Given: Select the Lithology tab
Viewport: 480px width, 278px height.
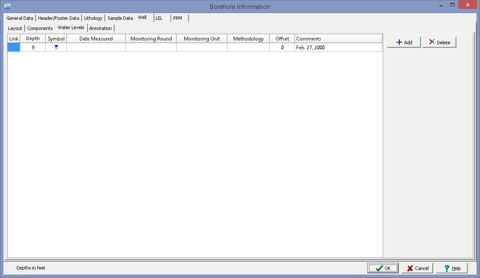Looking at the screenshot, I should tap(93, 18).
